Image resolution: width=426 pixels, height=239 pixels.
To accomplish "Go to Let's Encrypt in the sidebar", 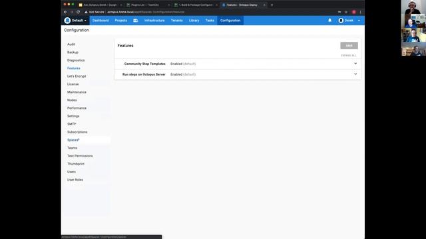I will pyautogui.click(x=77, y=76).
